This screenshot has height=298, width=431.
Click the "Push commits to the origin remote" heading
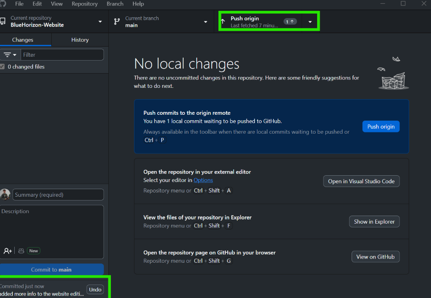pos(187,113)
